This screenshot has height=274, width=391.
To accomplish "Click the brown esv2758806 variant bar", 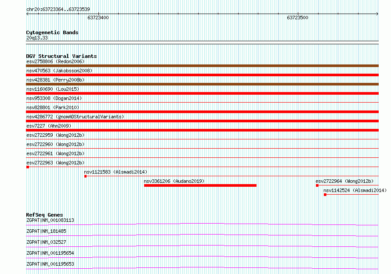I will pyautogui.click(x=202, y=66).
